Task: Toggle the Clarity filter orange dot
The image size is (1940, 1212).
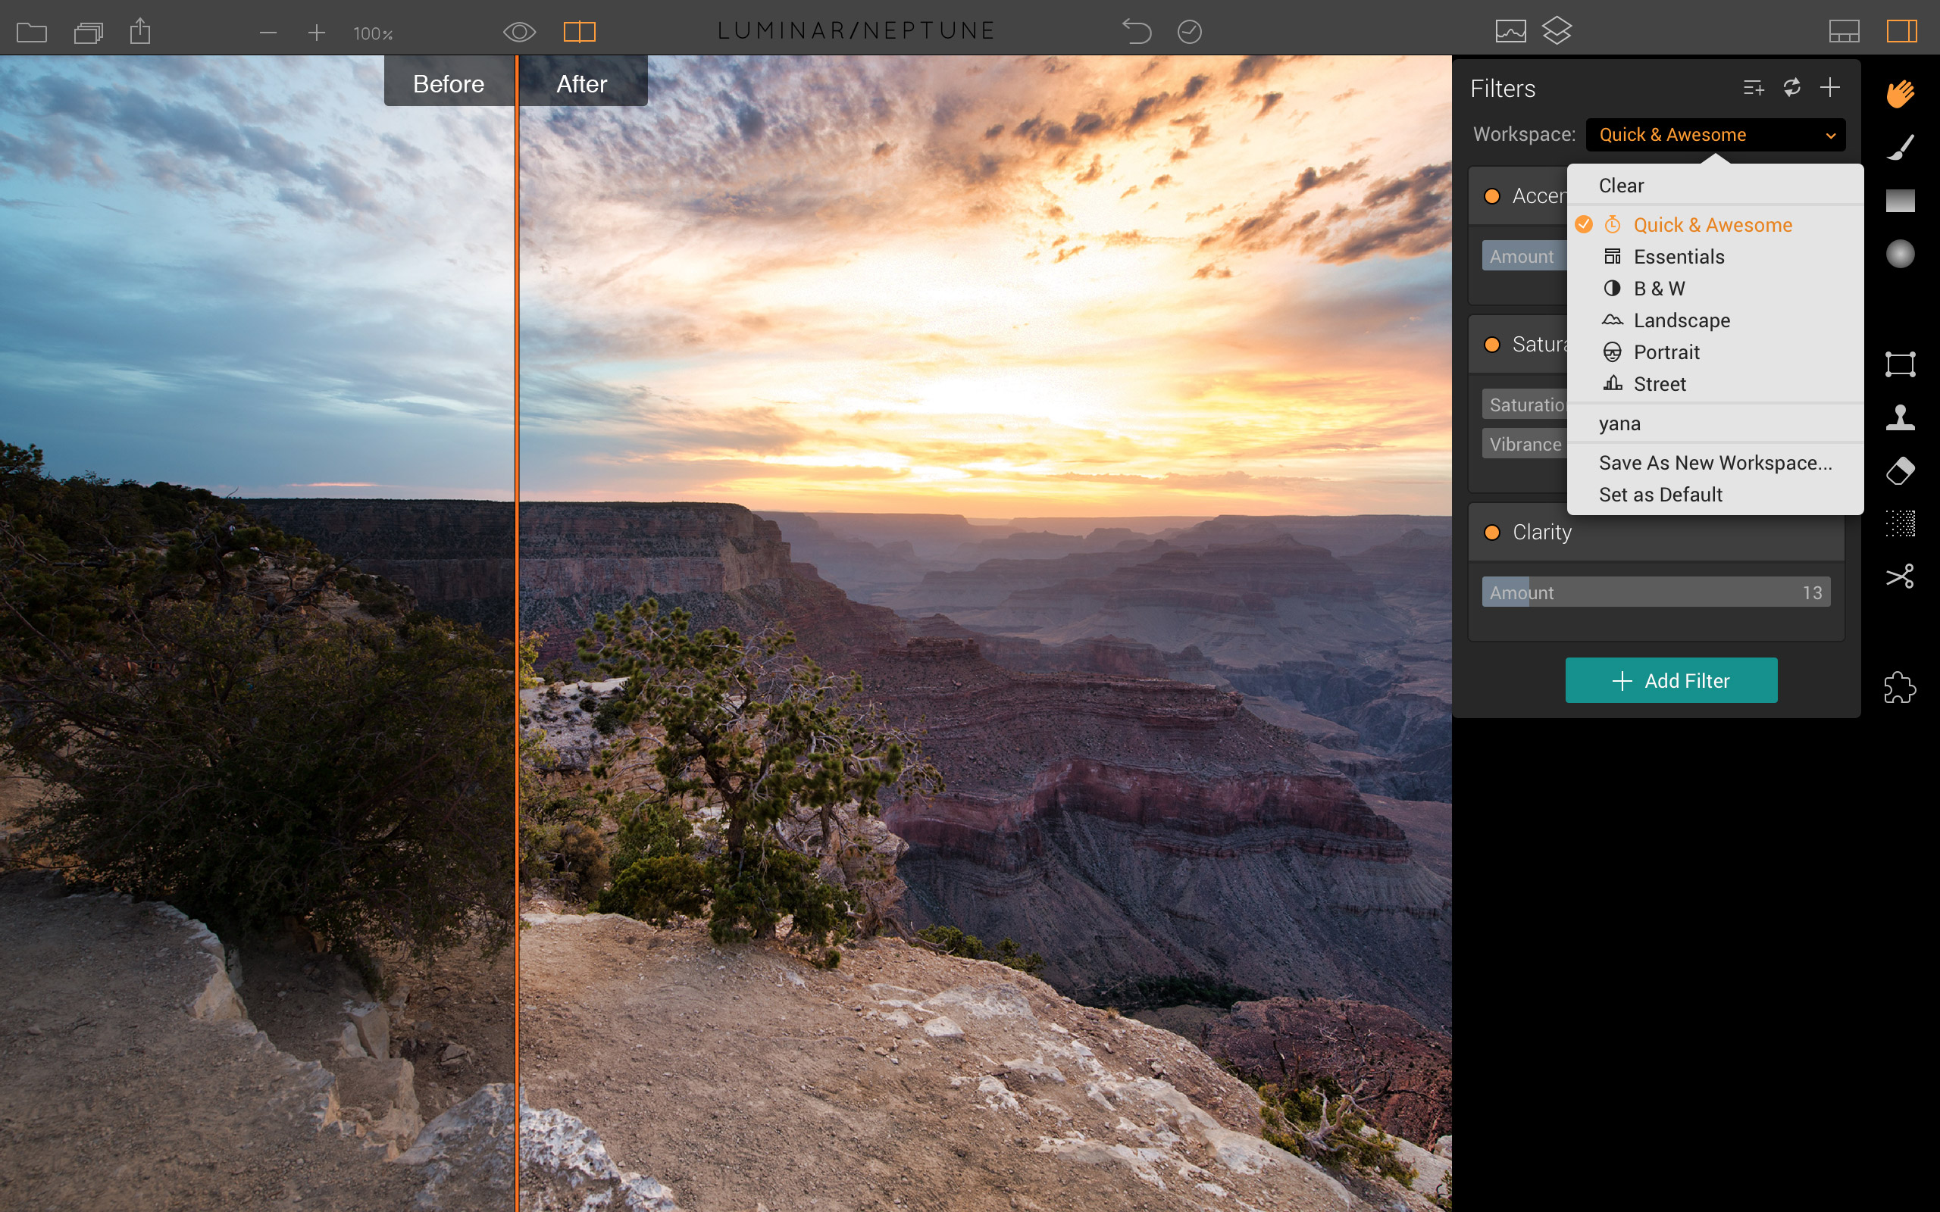Action: pos(1492,533)
